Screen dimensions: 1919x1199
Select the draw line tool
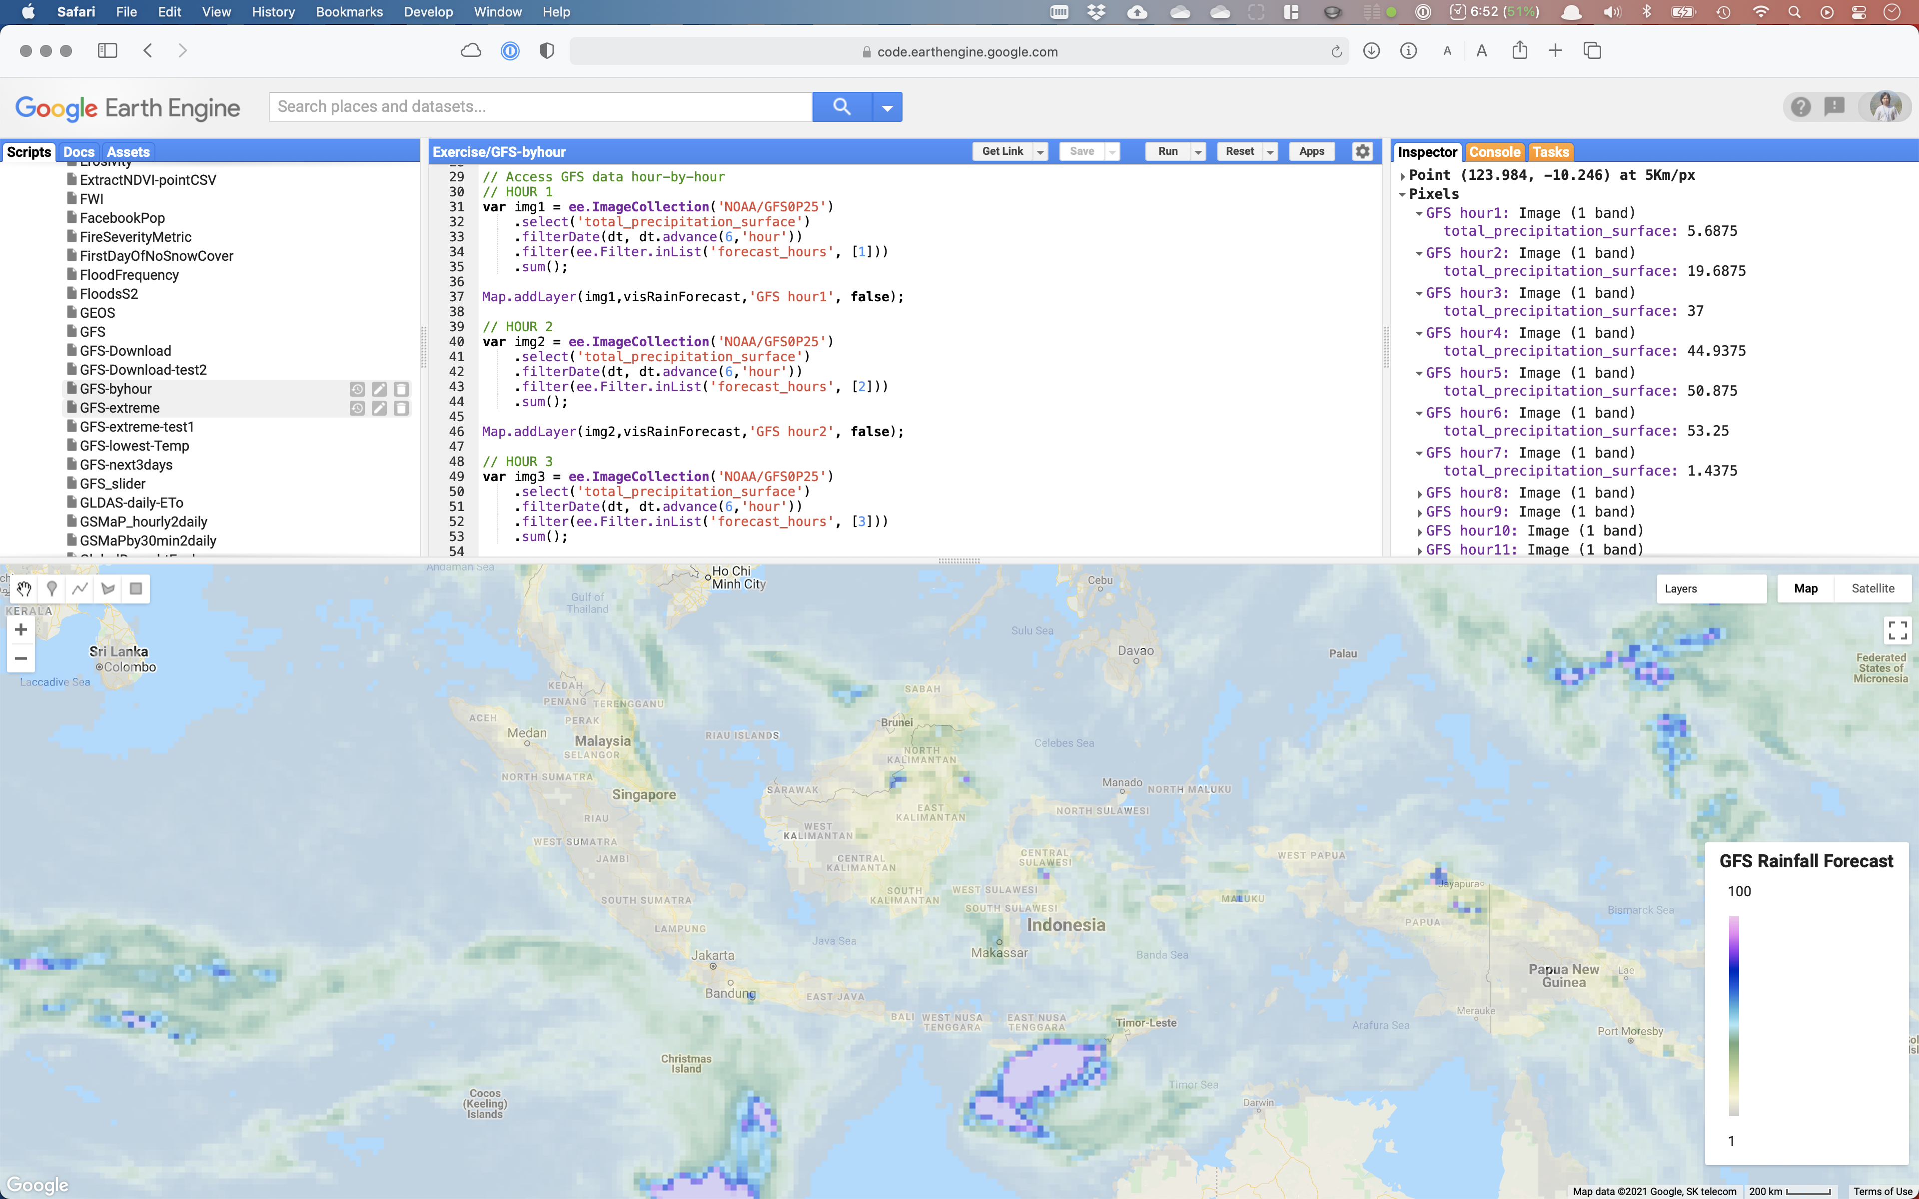click(x=80, y=589)
